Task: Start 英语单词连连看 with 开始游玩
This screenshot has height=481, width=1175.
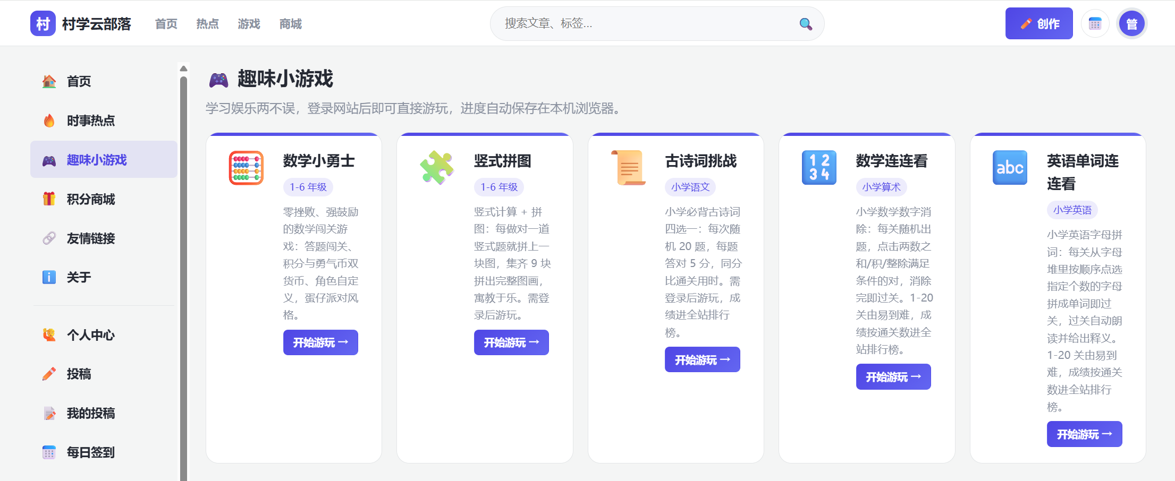Action: tap(1085, 434)
